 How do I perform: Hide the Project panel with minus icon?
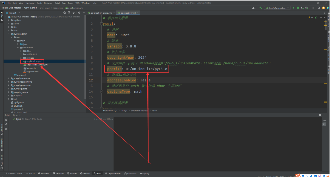click(84, 13)
